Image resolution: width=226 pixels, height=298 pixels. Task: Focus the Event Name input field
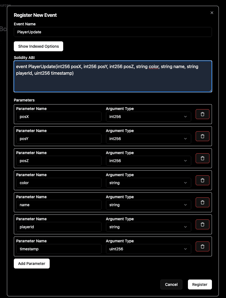[x=113, y=32]
